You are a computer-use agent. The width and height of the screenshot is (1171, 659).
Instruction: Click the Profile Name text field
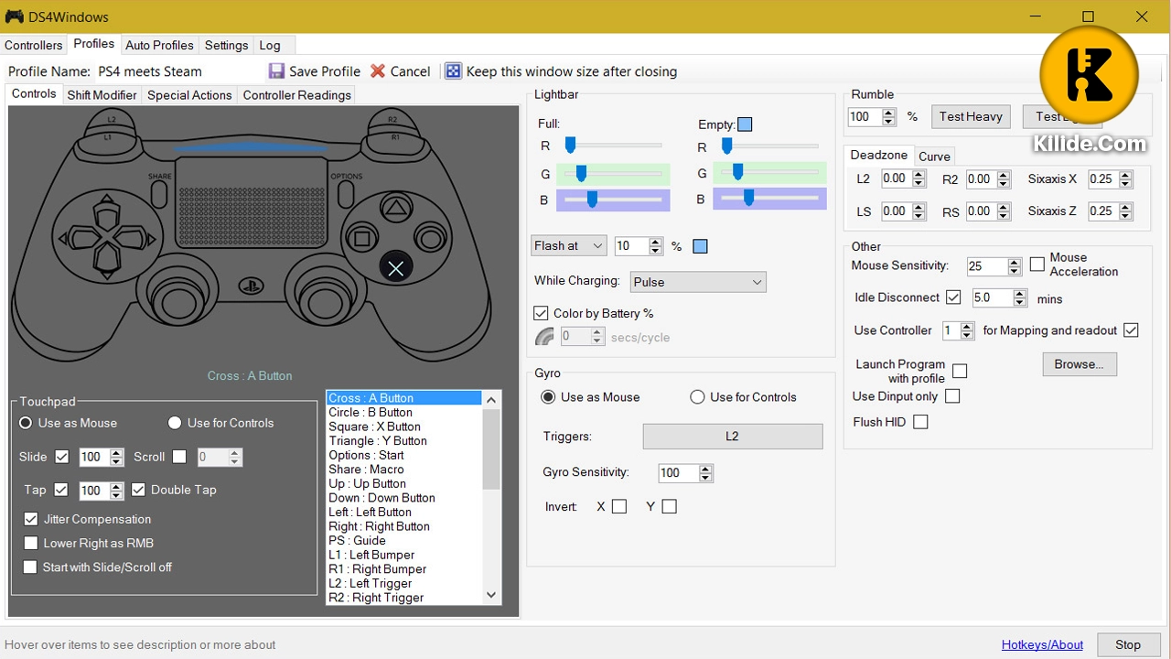pos(178,71)
